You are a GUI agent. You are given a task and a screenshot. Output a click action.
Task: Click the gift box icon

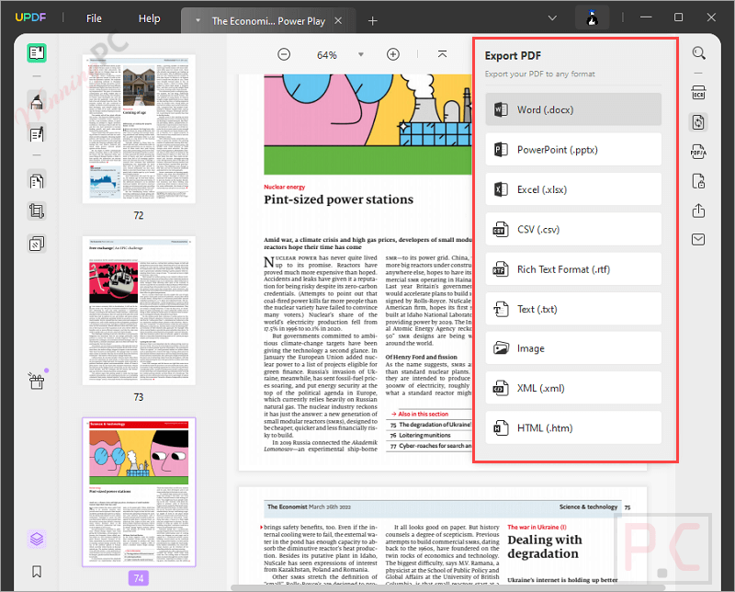pos(37,381)
